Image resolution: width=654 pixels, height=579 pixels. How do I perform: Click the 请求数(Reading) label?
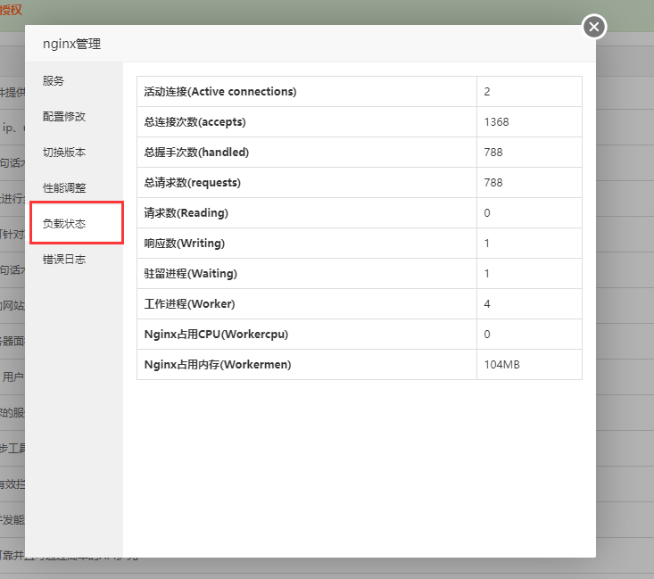pos(186,212)
